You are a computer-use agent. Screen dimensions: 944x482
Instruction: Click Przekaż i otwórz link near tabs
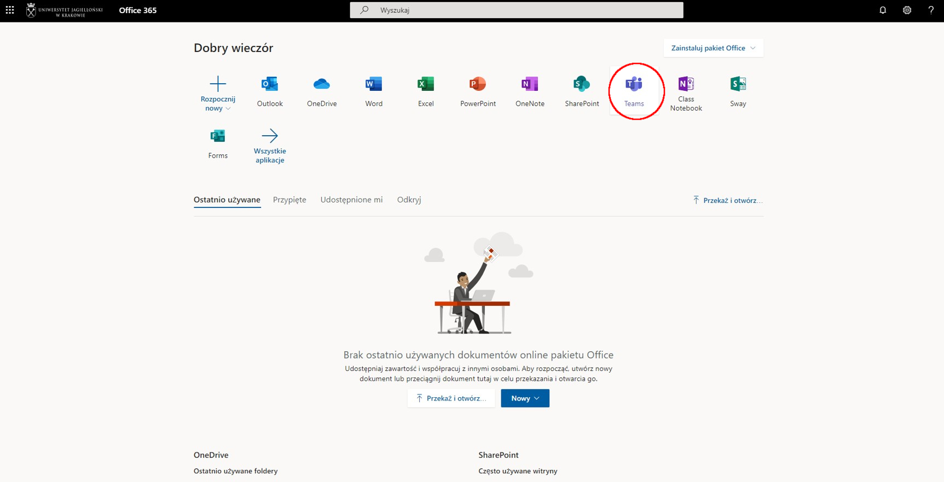pyautogui.click(x=727, y=200)
